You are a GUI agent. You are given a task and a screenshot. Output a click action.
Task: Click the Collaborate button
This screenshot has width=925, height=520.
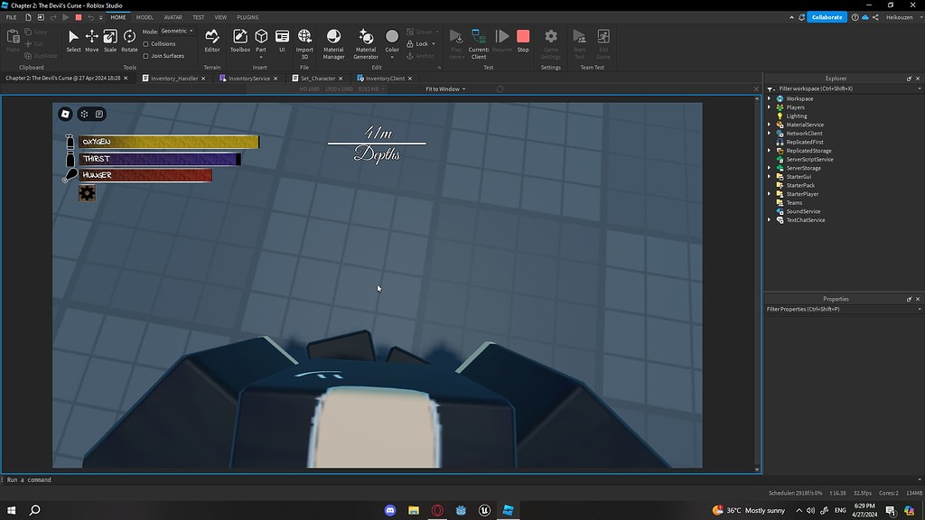point(826,17)
